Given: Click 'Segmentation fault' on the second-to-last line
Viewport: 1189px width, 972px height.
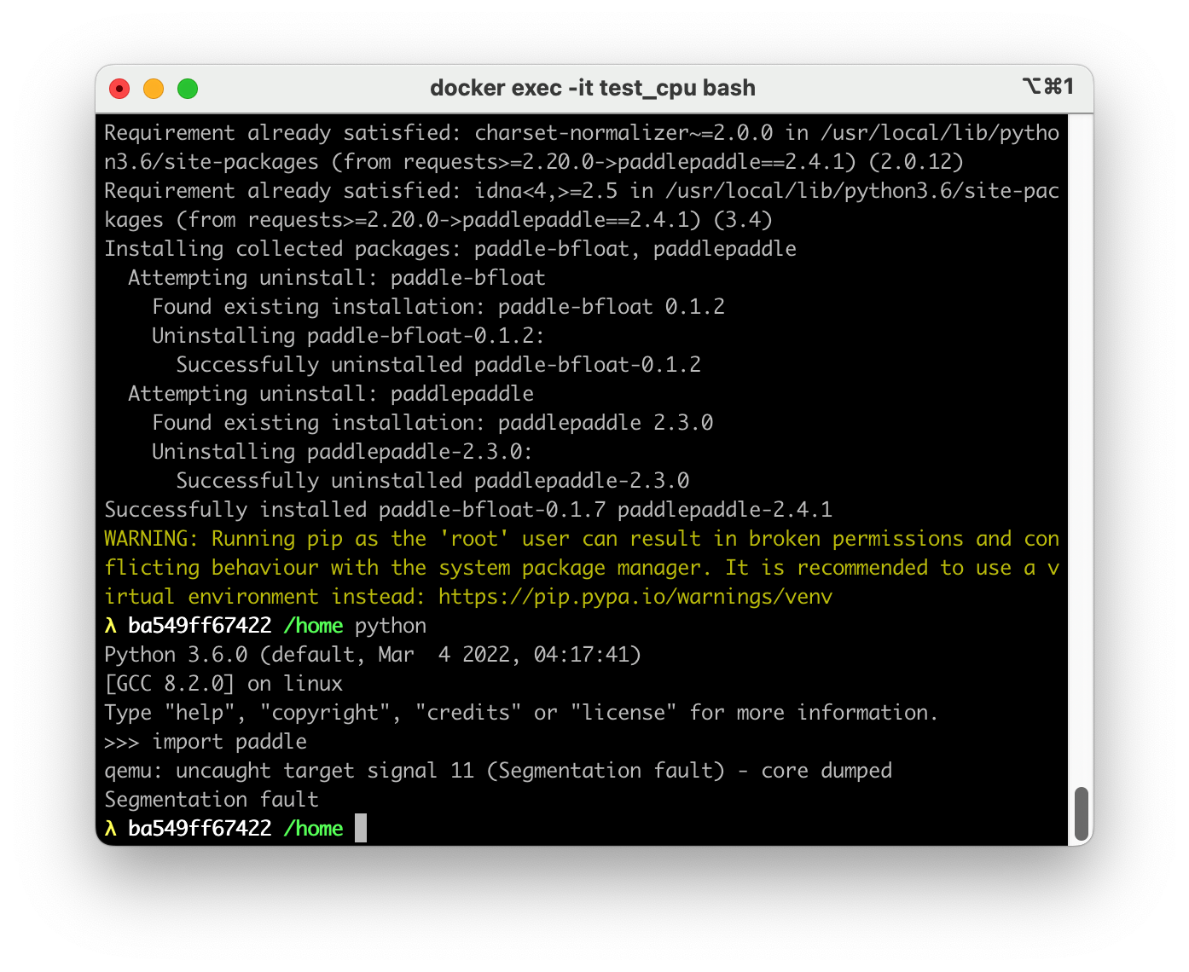Looking at the screenshot, I should [212, 800].
